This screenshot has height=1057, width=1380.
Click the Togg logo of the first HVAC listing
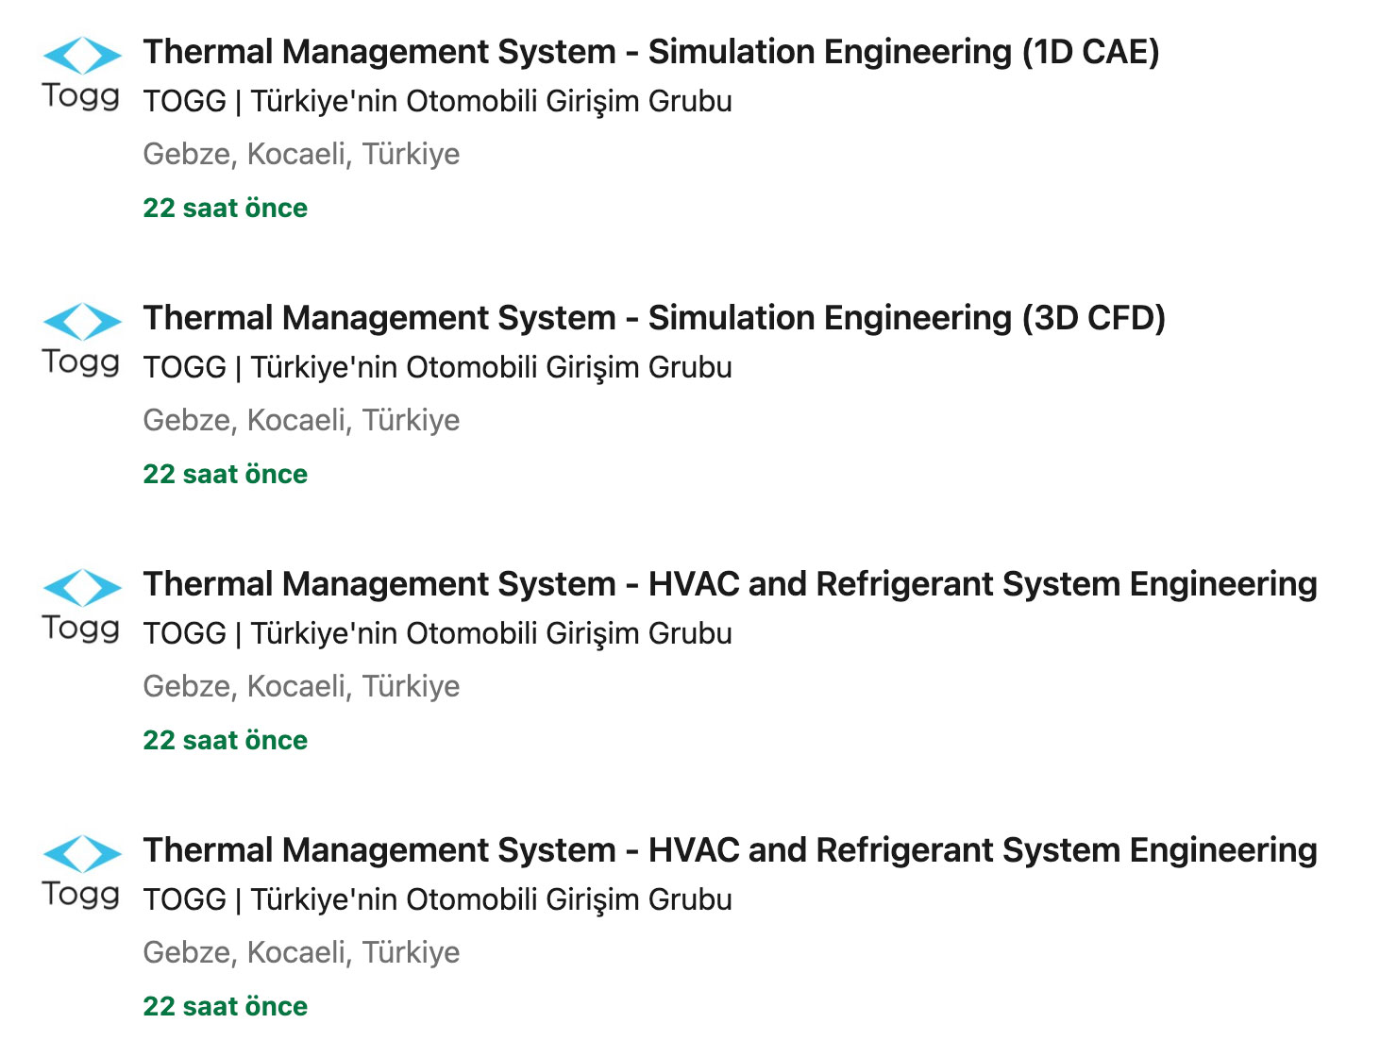pyautogui.click(x=82, y=607)
